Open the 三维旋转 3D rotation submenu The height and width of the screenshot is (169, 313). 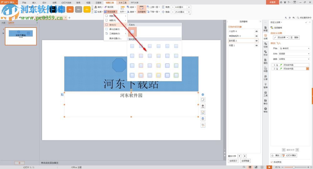pyautogui.click(x=115, y=33)
